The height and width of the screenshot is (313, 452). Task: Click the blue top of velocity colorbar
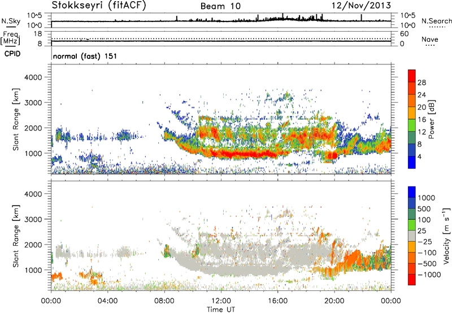pos(412,192)
